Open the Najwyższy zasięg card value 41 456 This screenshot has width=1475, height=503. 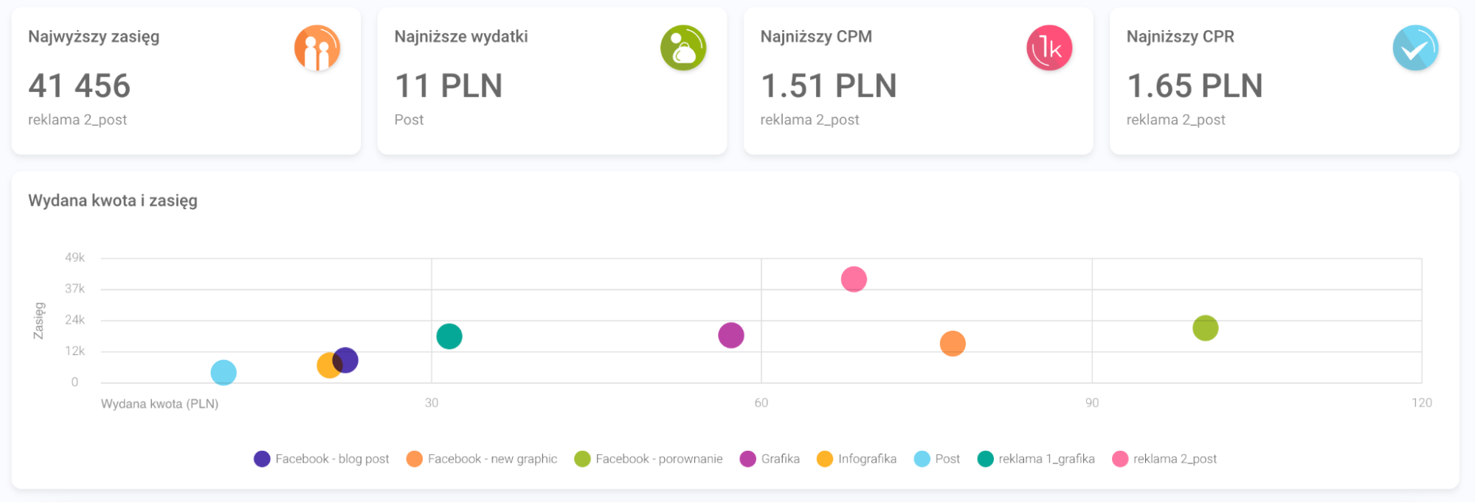80,86
